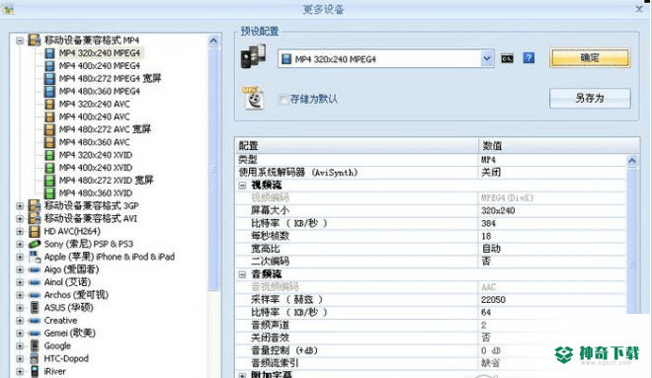Click the MP4 480x272 AVC 宽屏 icon
This screenshot has height=378, width=652.
[49, 129]
